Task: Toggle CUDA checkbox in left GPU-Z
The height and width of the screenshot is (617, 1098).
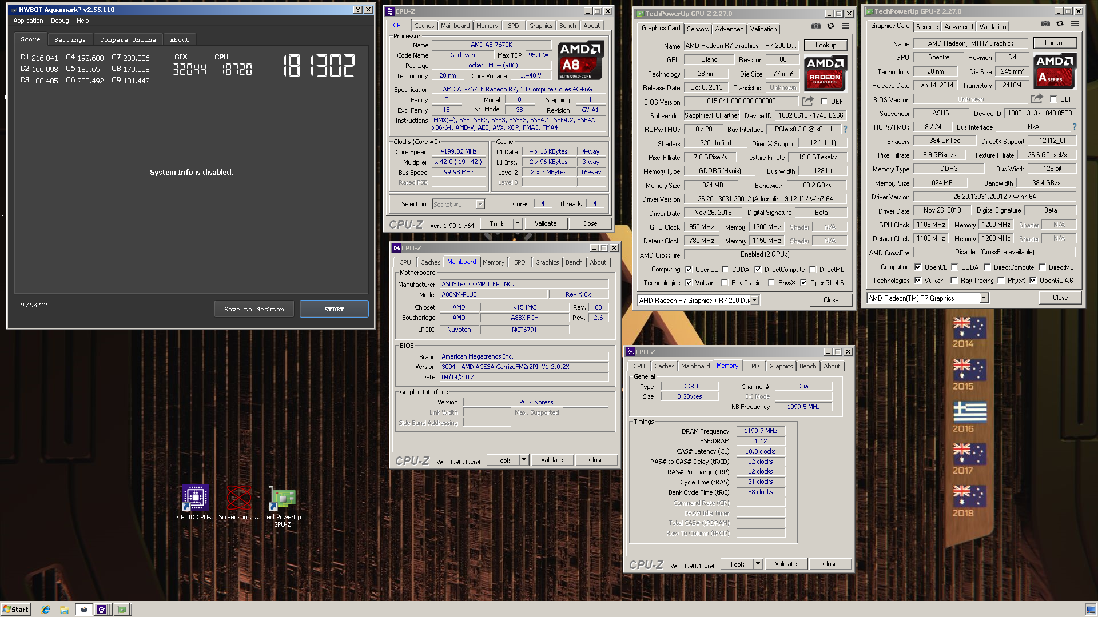Action: pos(725,270)
